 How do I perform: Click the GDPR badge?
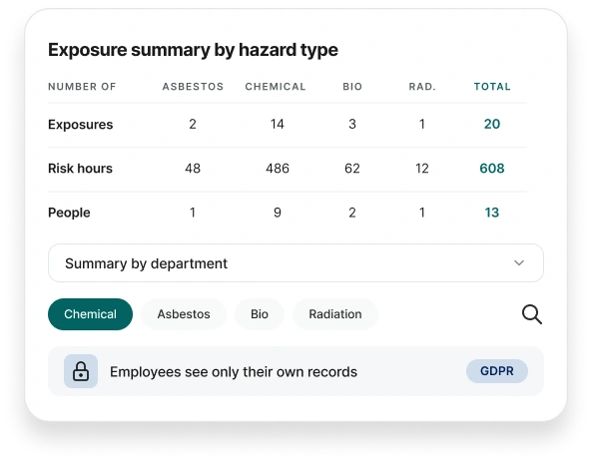point(497,371)
